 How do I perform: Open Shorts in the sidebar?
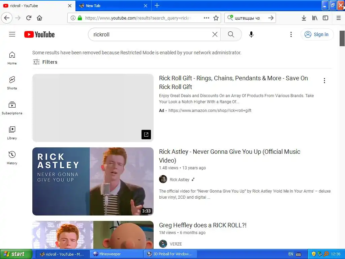pos(12,83)
